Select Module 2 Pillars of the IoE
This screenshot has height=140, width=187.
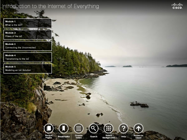(28, 35)
